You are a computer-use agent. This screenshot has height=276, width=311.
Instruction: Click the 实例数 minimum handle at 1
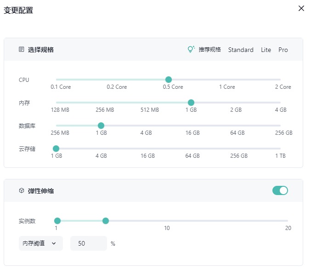click(x=57, y=221)
